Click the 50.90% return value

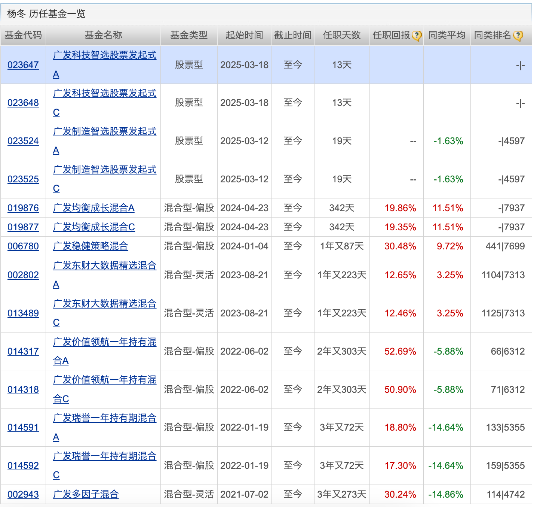400,389
